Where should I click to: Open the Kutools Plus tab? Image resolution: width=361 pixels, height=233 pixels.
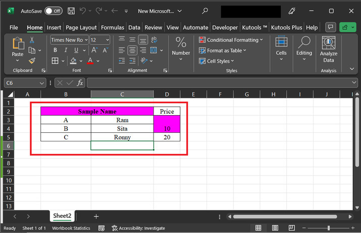tap(286, 28)
